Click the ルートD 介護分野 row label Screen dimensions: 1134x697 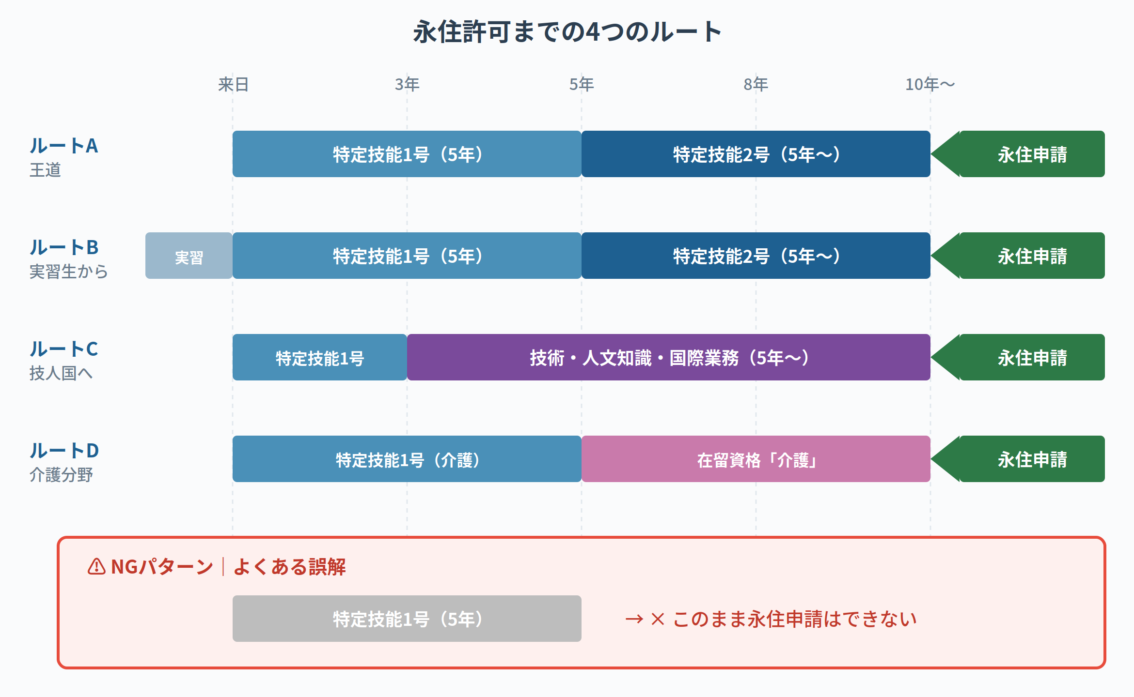(x=64, y=462)
